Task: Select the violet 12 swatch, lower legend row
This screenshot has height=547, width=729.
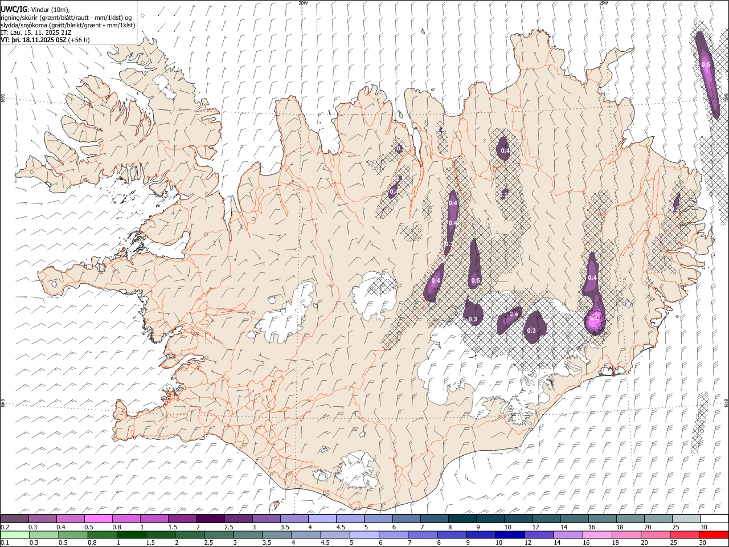Action: click(539, 534)
